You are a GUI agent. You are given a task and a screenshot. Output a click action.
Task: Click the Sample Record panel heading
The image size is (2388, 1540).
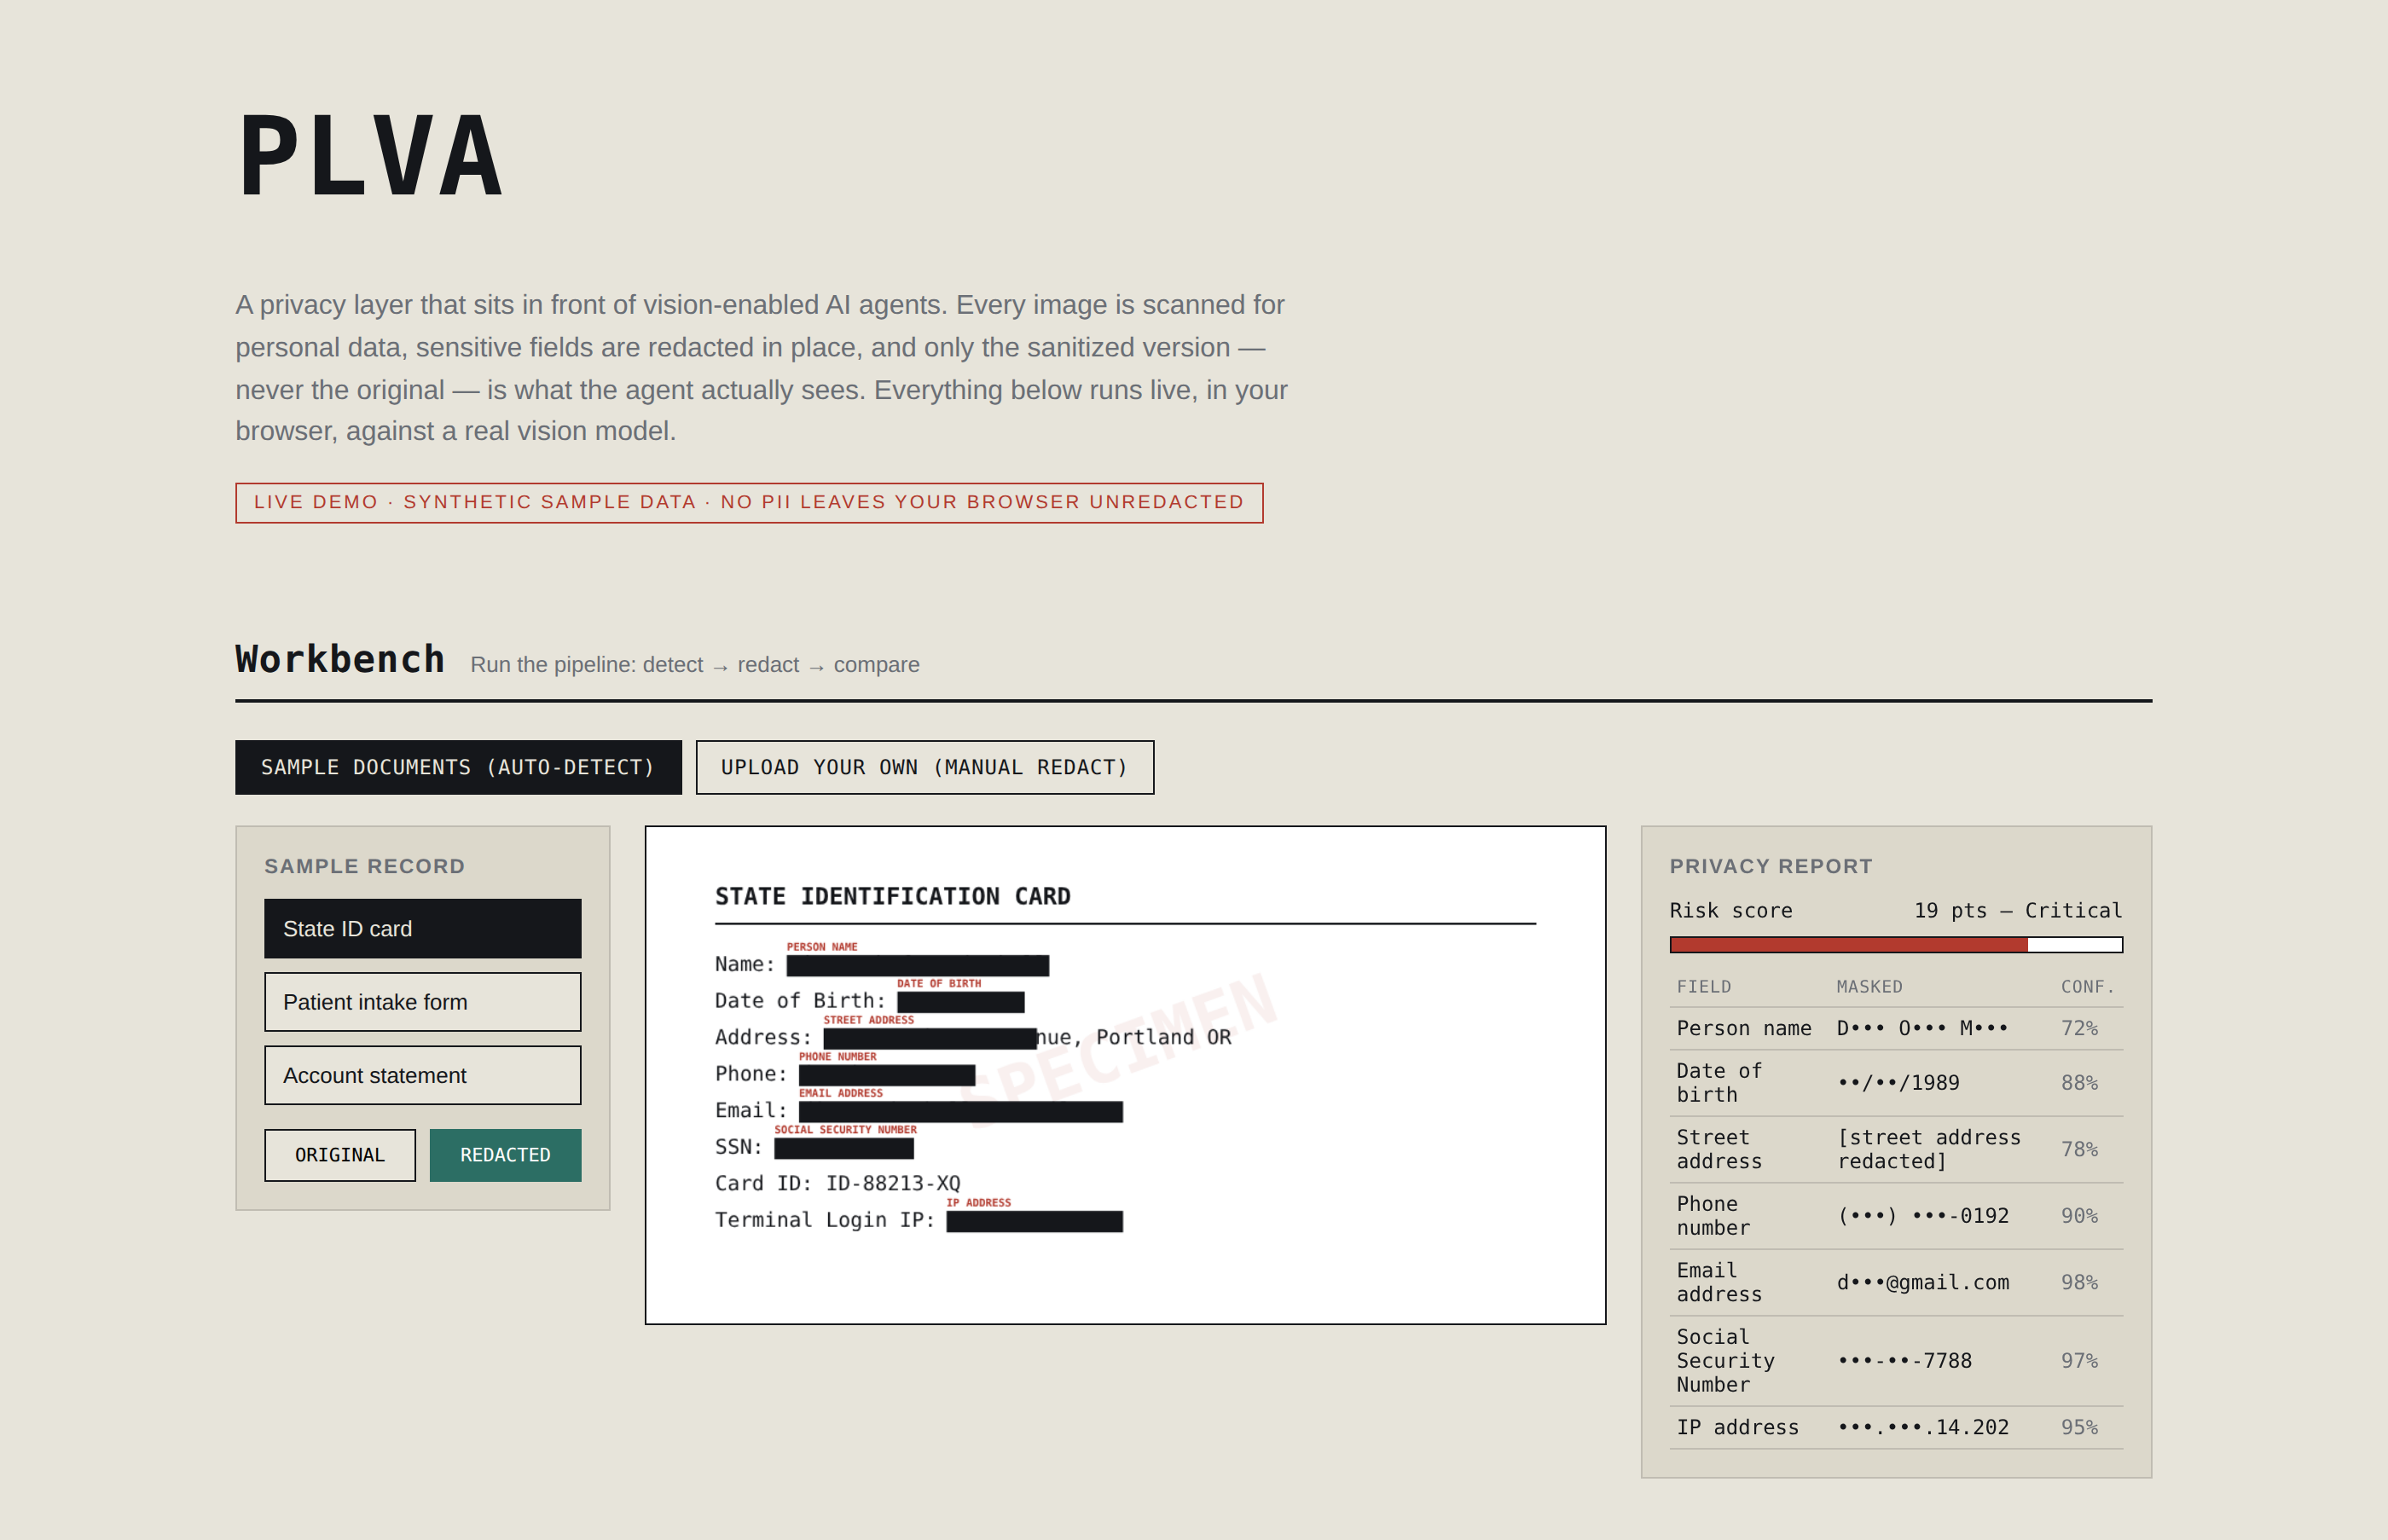(364, 866)
